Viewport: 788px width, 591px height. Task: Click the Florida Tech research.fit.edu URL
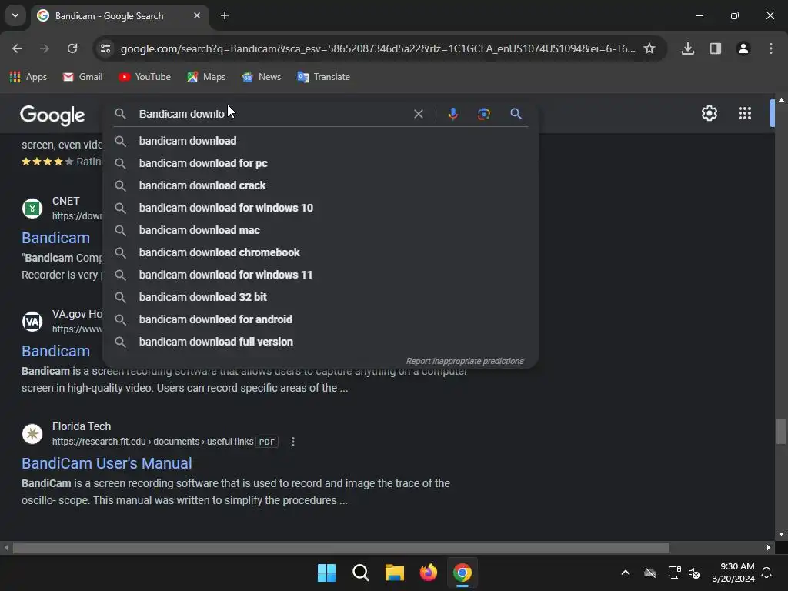(153, 442)
